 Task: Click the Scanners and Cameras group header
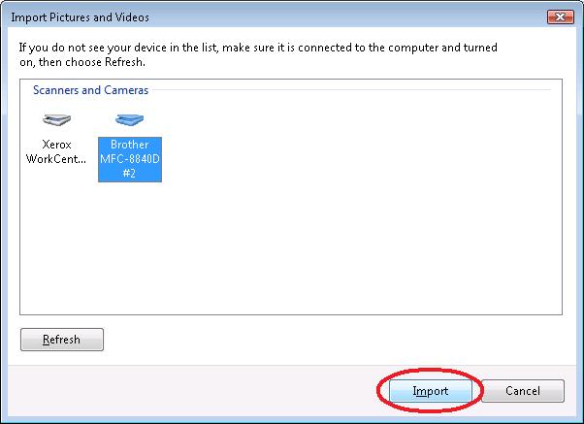tap(90, 90)
